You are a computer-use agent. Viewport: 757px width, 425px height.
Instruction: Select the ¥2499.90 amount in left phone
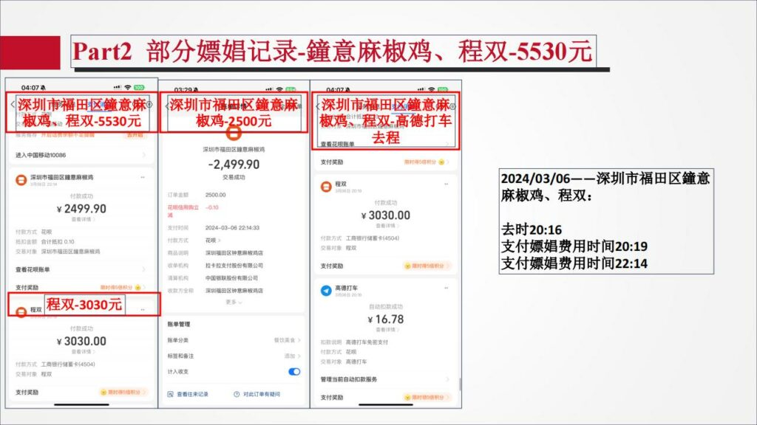tap(81, 209)
